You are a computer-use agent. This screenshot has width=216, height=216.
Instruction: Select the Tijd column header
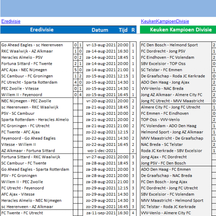click(123, 30)
